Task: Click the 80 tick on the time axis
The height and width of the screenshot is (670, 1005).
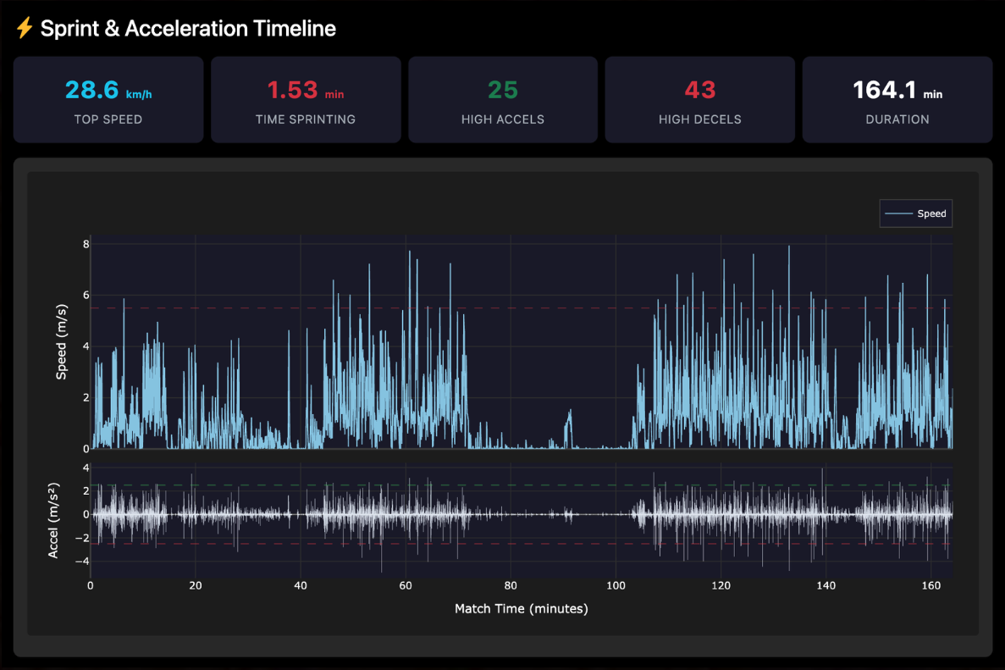Action: coord(511,585)
